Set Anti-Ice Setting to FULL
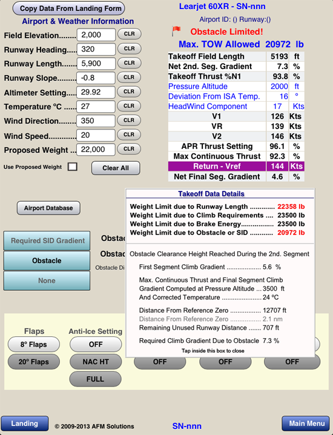 point(96,379)
